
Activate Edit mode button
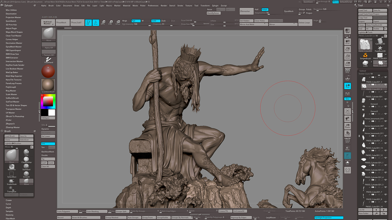click(x=89, y=23)
